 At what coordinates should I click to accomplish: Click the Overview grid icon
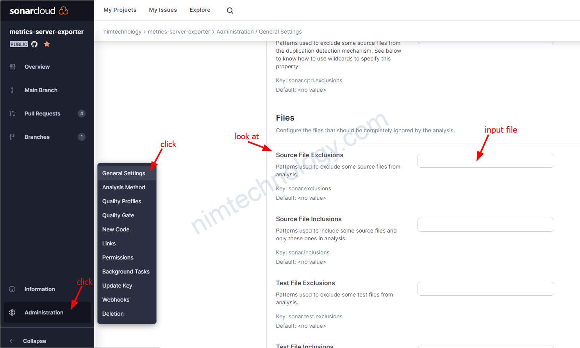(x=12, y=67)
